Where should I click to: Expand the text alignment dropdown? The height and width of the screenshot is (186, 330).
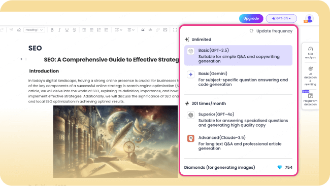(x=131, y=30)
